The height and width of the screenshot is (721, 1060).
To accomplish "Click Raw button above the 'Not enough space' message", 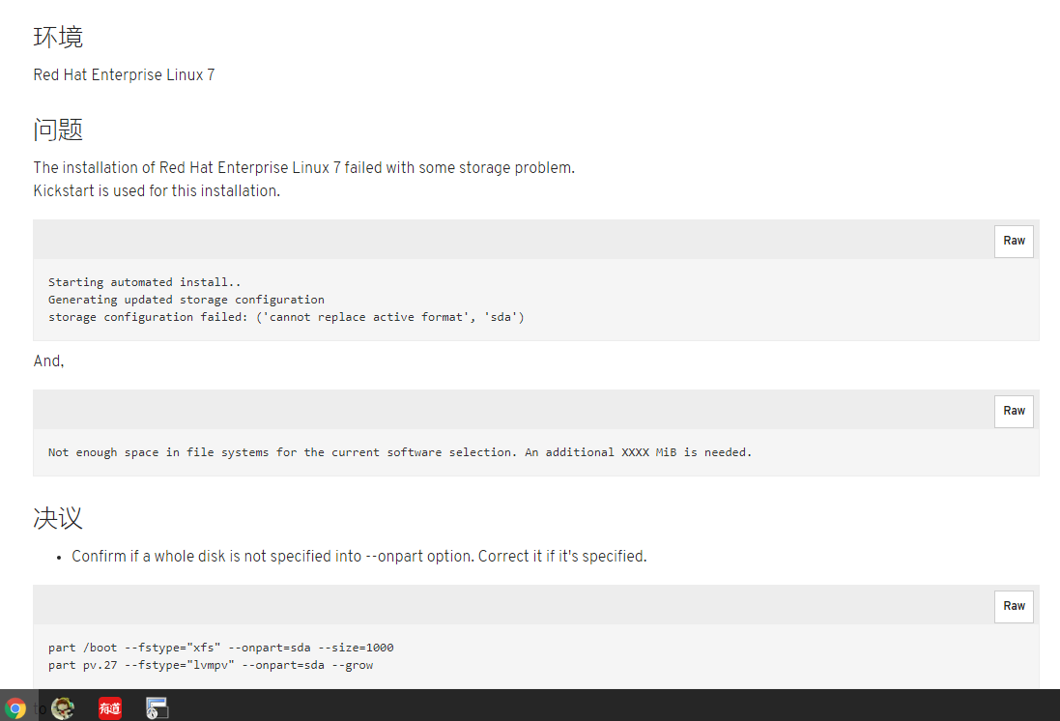I will [x=1014, y=411].
